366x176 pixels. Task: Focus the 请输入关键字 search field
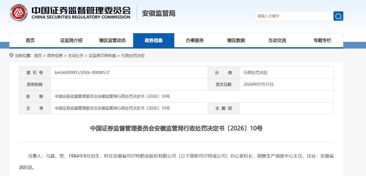(294, 16)
